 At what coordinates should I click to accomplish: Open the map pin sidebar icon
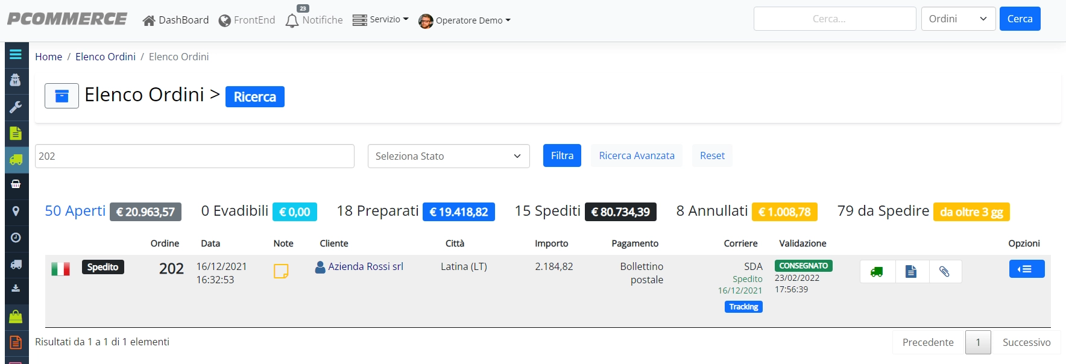click(16, 211)
